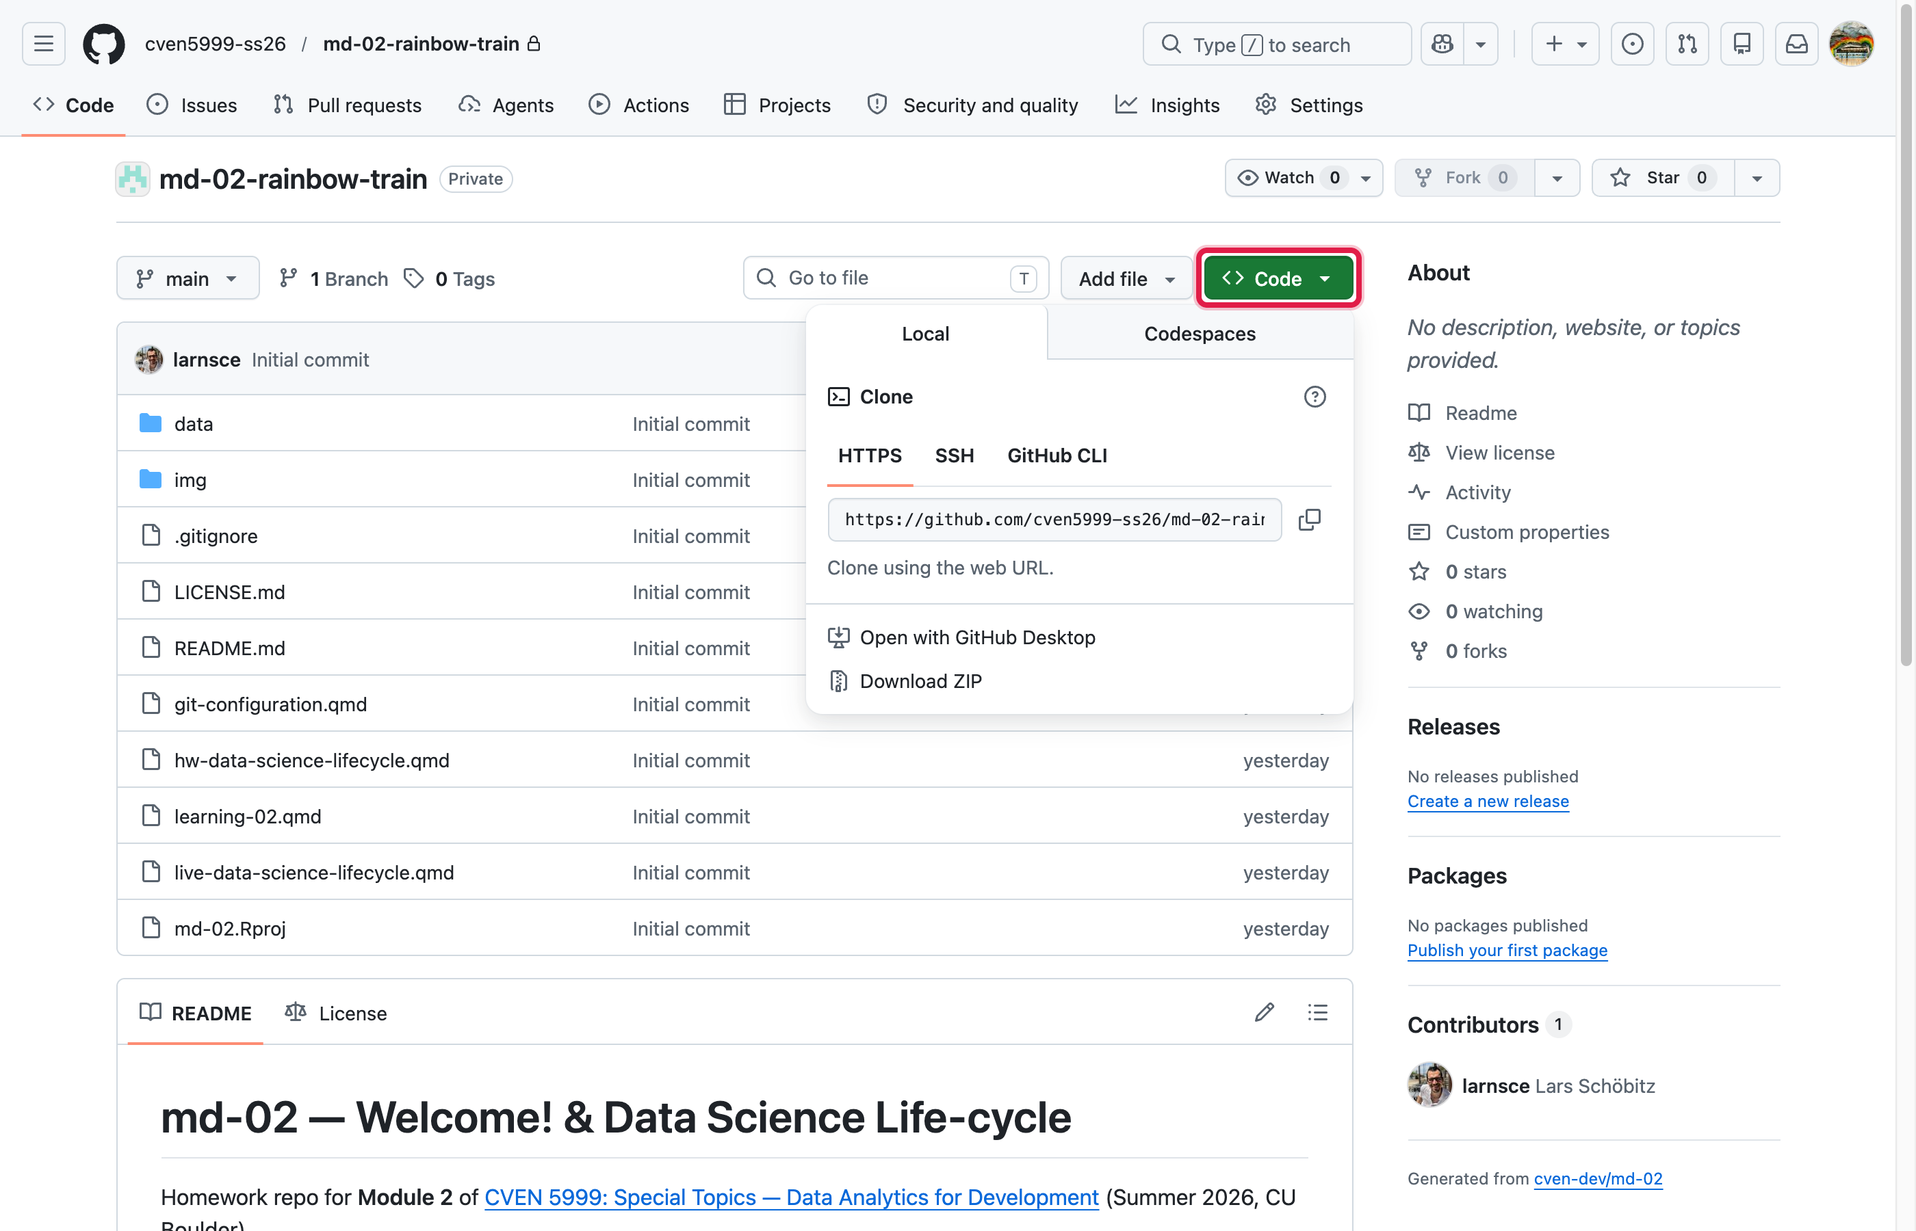Image resolution: width=1916 pixels, height=1231 pixels.
Task: Open the Copilot chat icon
Action: [1442, 44]
